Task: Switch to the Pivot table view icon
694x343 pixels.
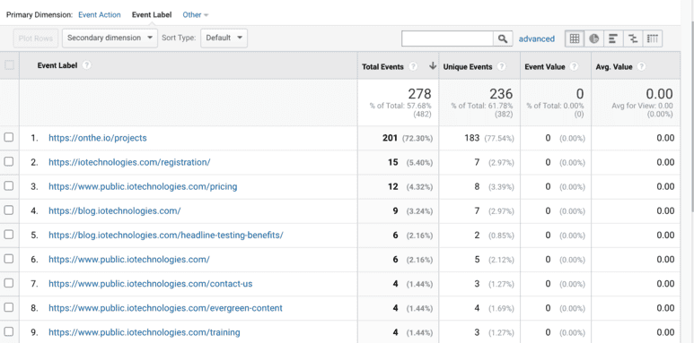Action: pyautogui.click(x=653, y=39)
